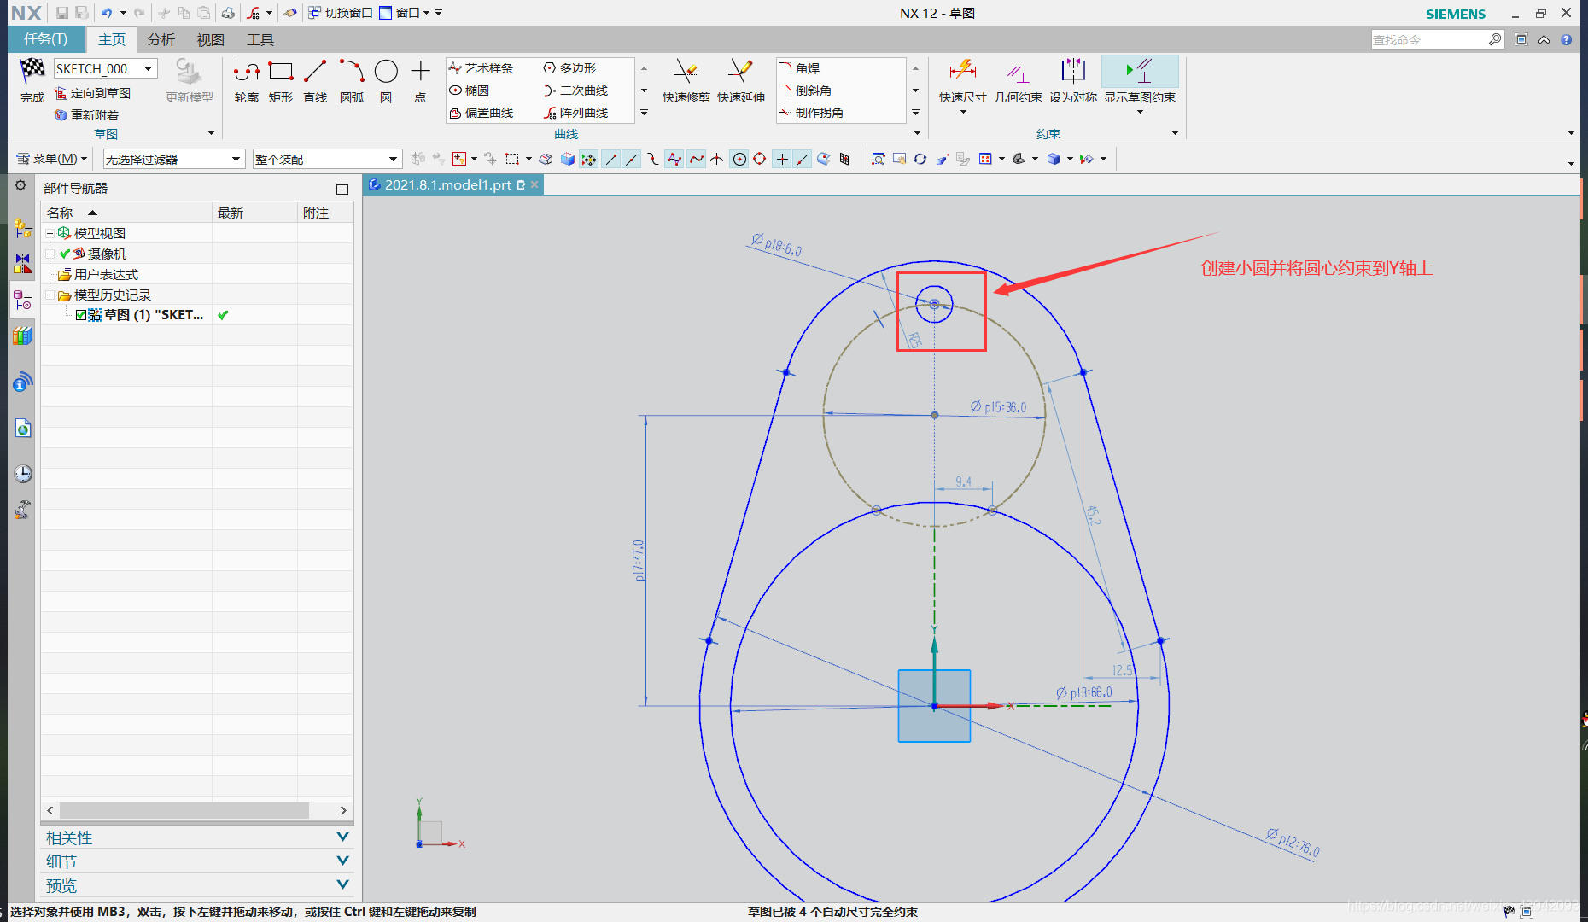Select the Fillet (角焊) tool

800,68
